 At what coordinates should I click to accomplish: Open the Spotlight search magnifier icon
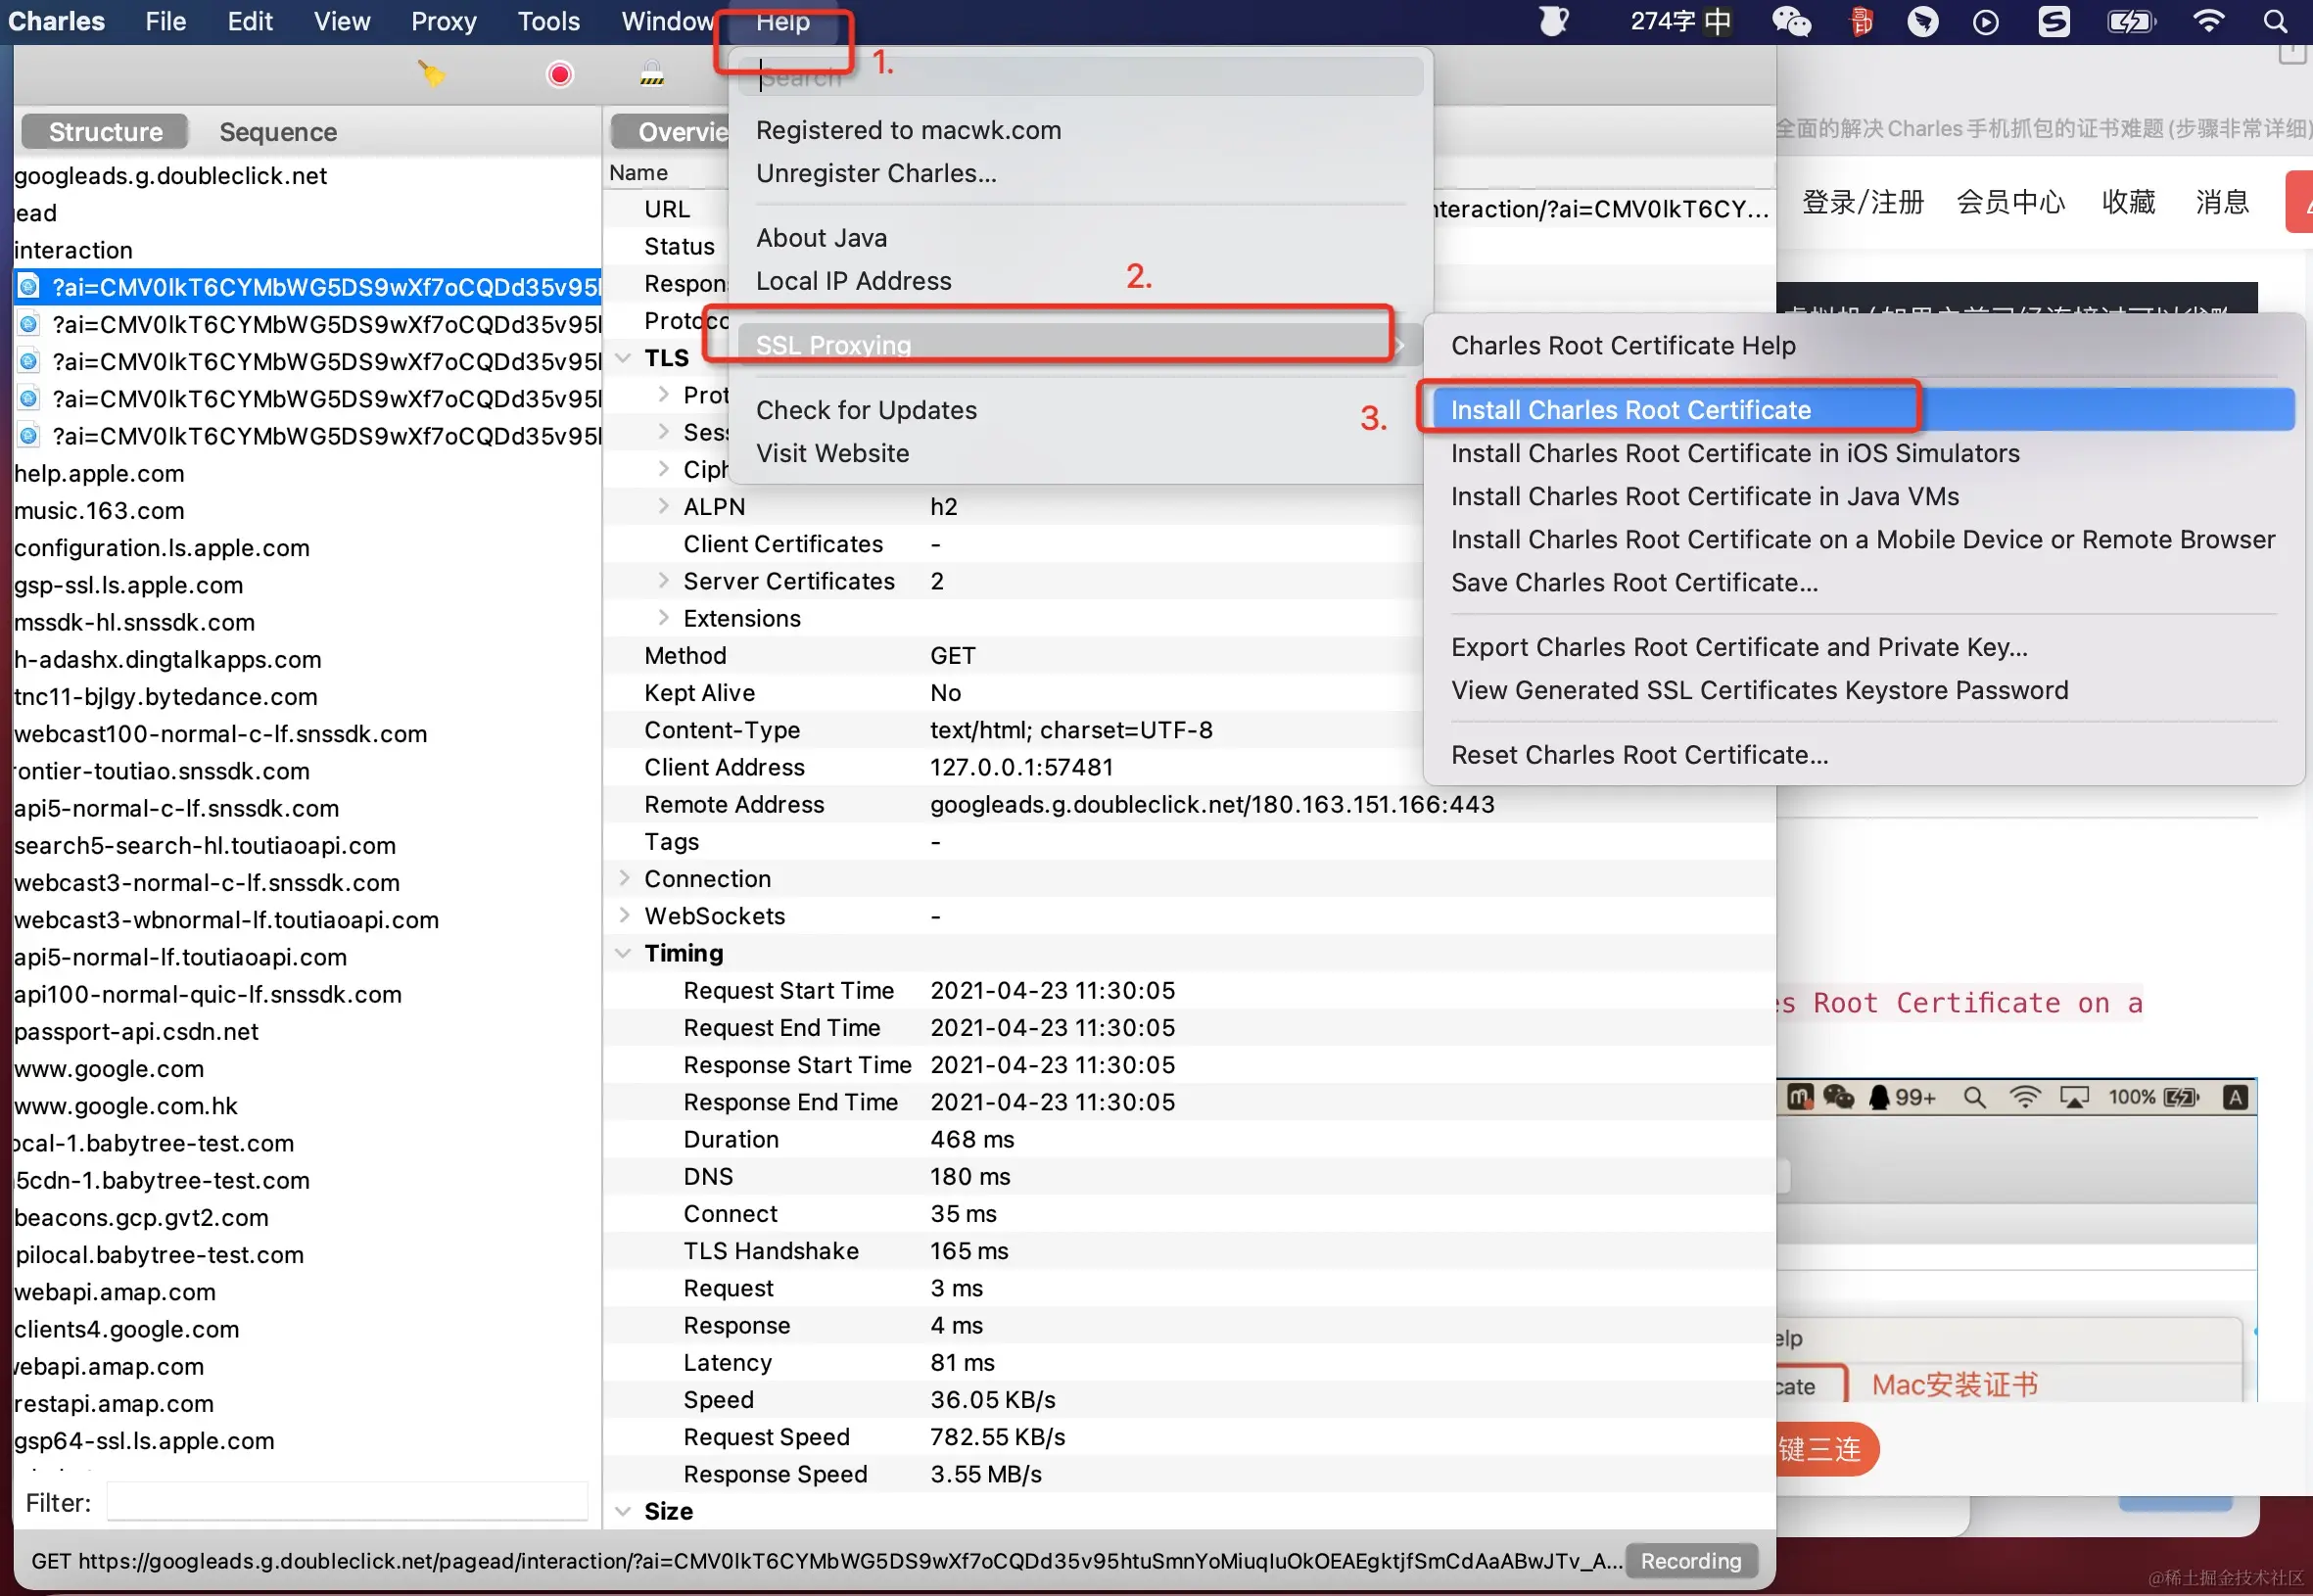pos(2275,21)
